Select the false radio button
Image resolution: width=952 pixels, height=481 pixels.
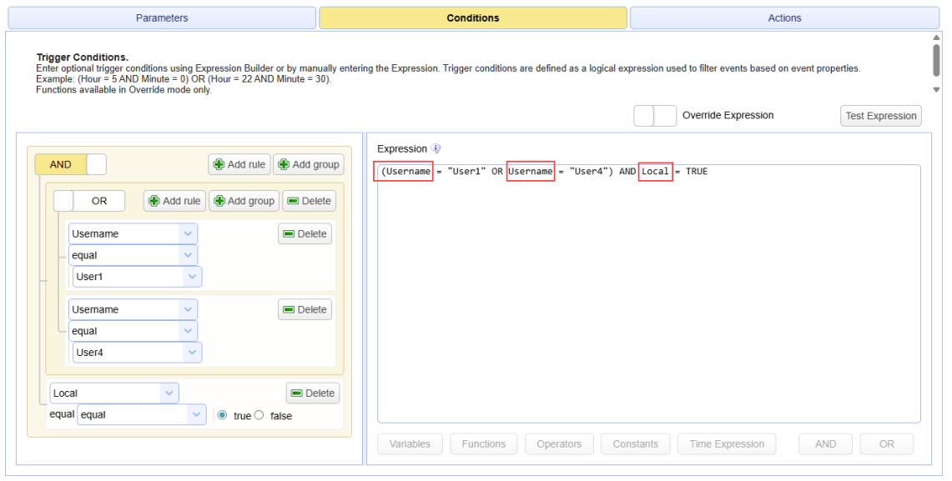(259, 415)
